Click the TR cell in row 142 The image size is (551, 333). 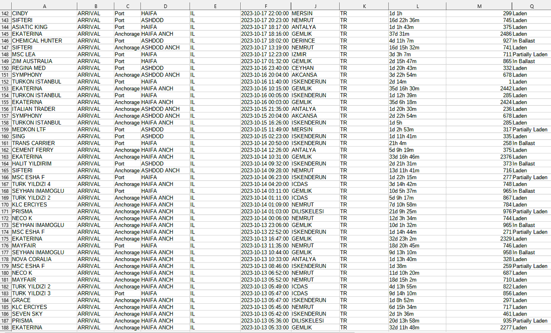[x=364, y=13]
